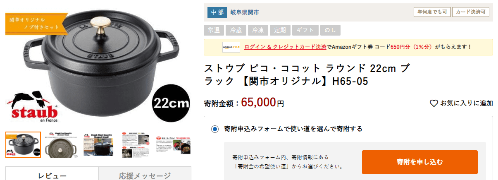Open the 岐阜県関市 link
This screenshot has width=498, height=180.
click(245, 12)
